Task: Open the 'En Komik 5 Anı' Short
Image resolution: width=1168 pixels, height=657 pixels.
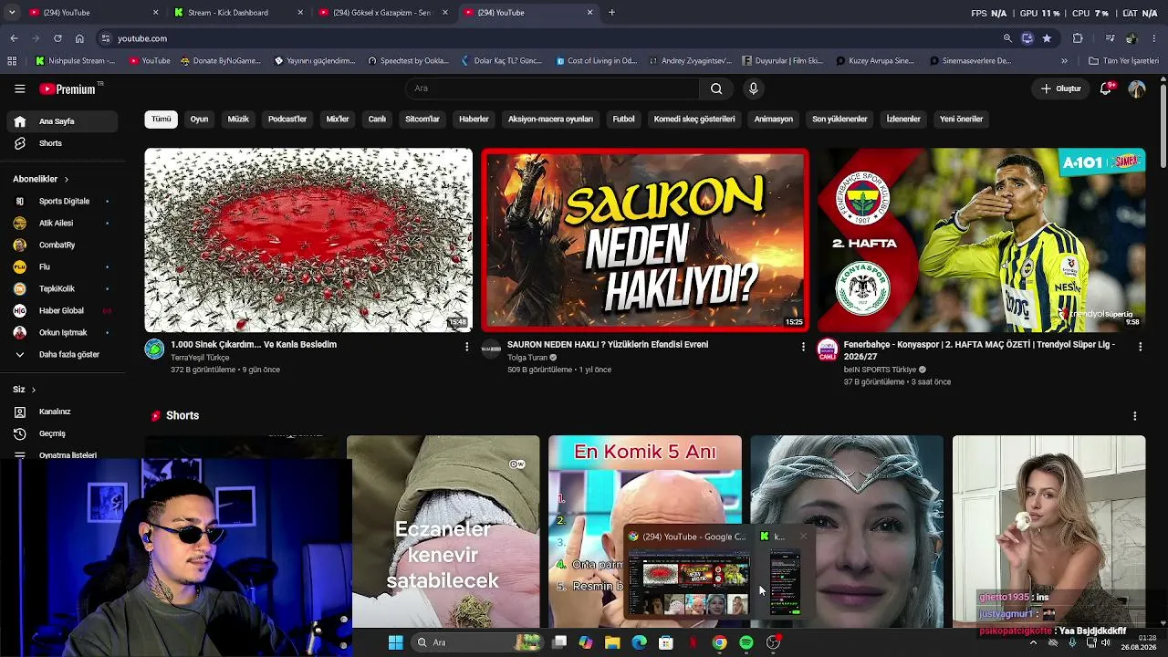Action: (645, 532)
